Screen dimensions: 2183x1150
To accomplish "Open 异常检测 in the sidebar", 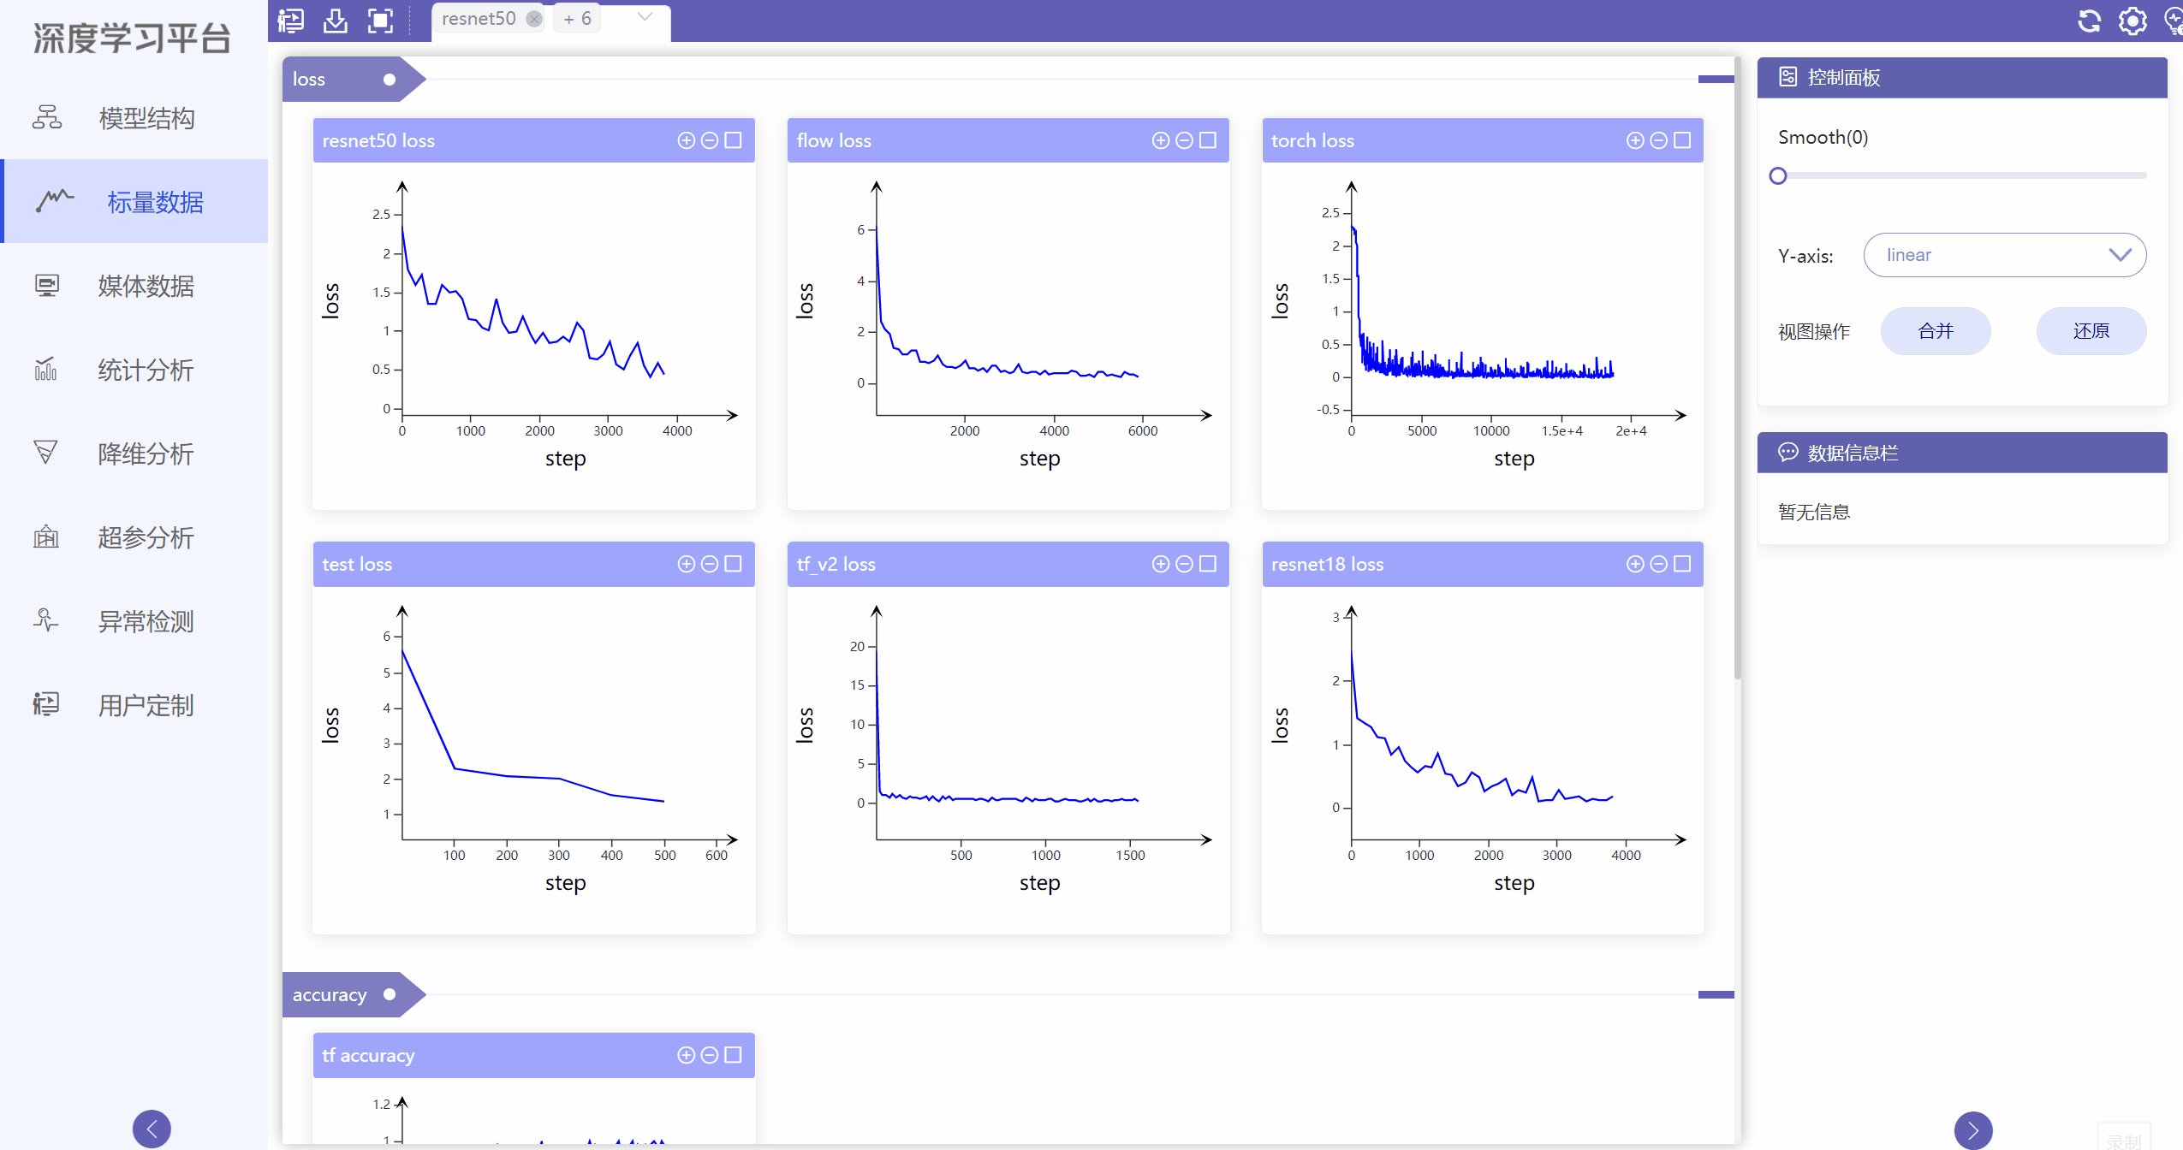I will pyautogui.click(x=134, y=621).
